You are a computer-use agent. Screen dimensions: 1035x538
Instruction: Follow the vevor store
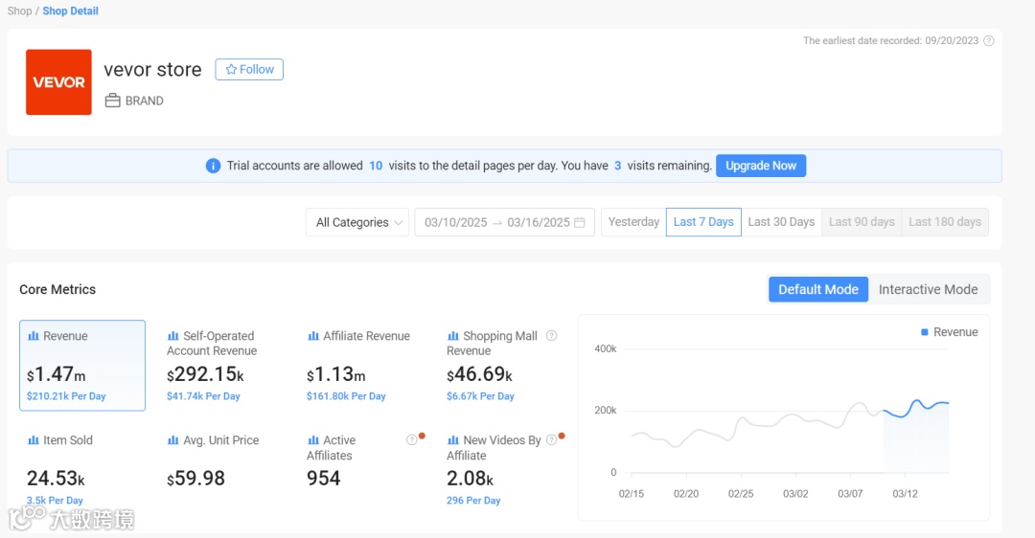[x=249, y=69]
